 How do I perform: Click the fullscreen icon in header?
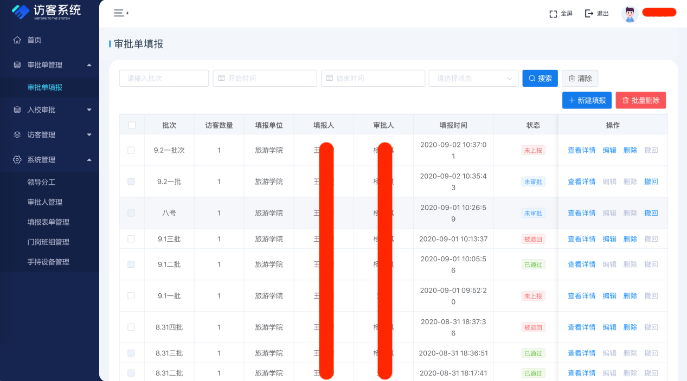(553, 14)
